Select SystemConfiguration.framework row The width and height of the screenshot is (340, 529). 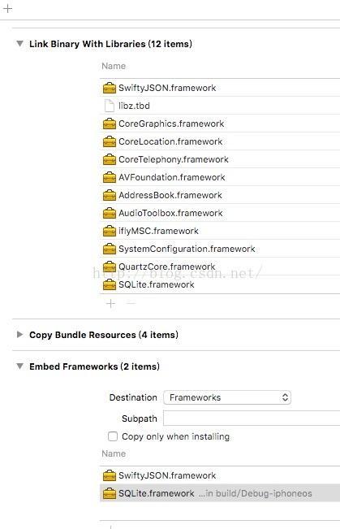click(220, 249)
